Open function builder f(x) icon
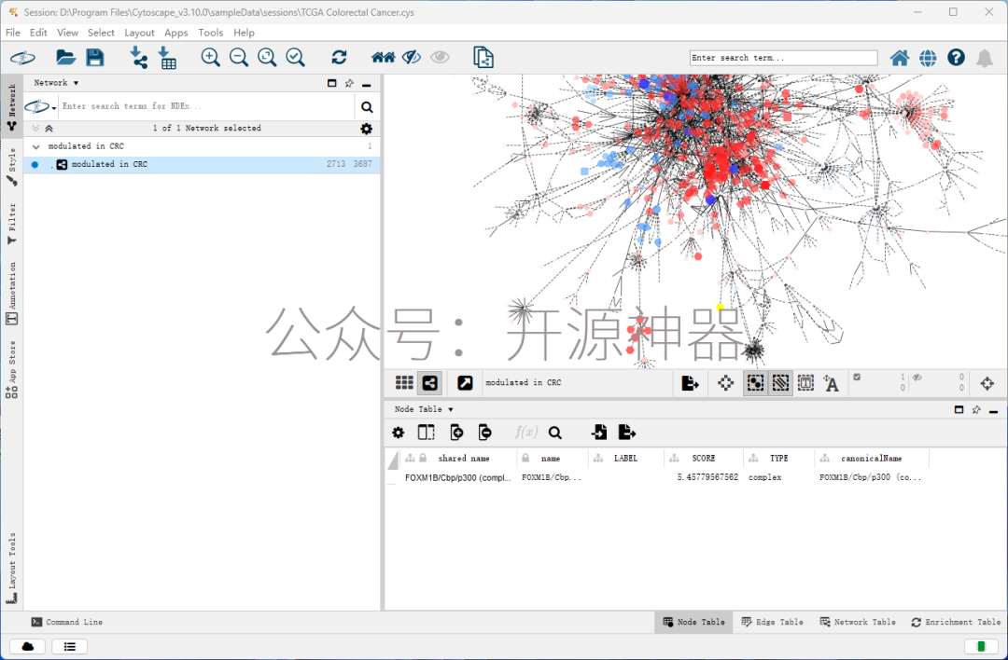Viewport: 1008px width, 660px height. (525, 433)
